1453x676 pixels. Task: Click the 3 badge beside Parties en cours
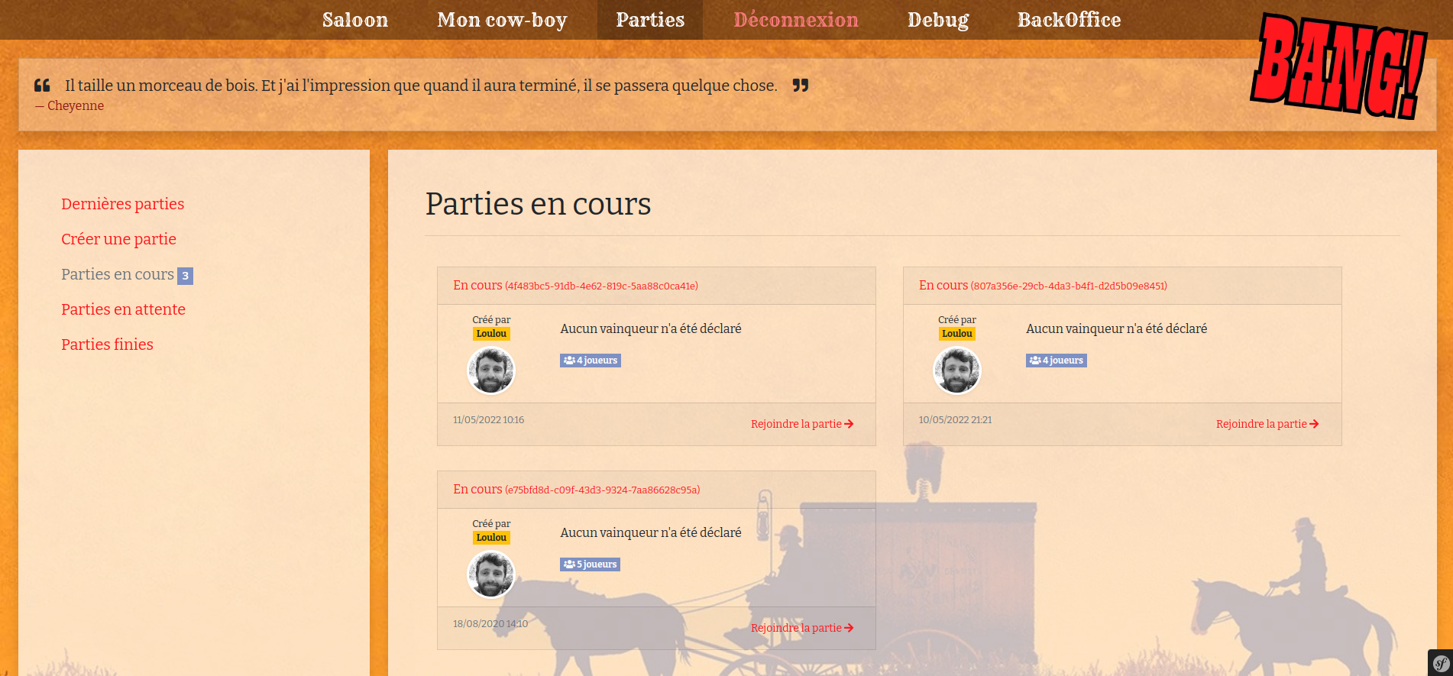tap(185, 276)
